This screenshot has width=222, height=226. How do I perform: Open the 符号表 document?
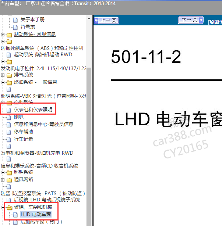tap(28, 27)
